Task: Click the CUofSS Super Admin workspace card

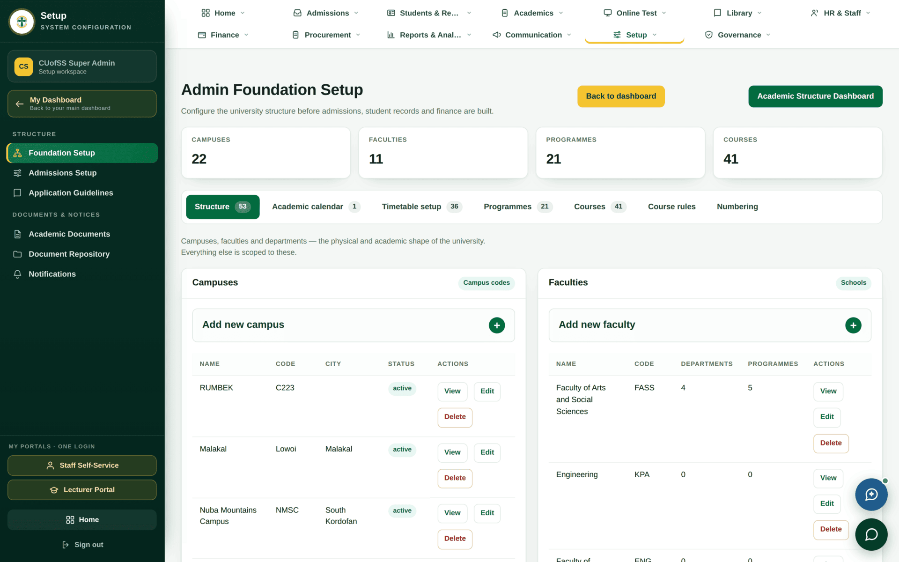Action: [82, 67]
